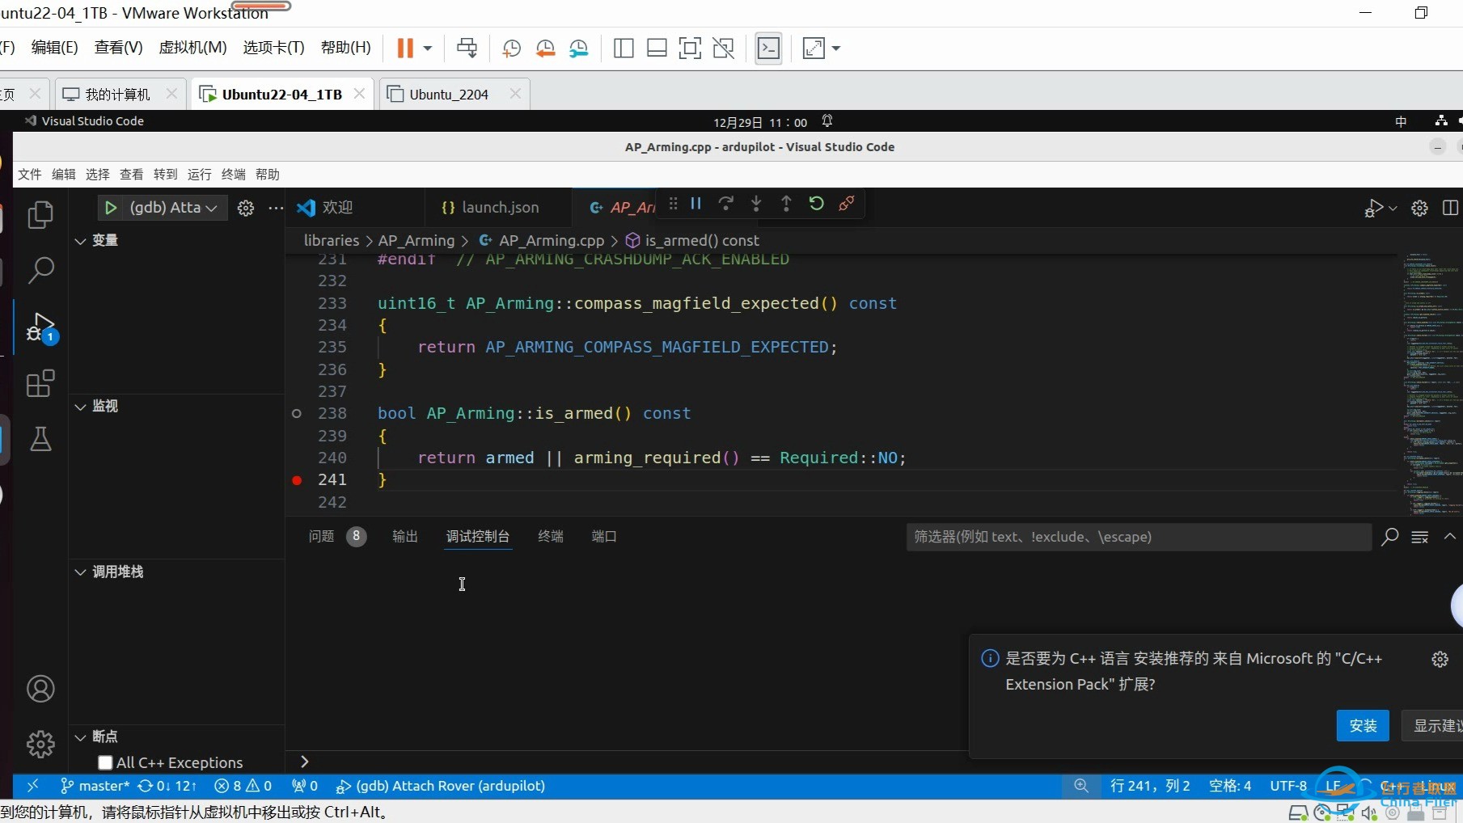Open the master* git branch status item
This screenshot has height=823, width=1463.
tap(95, 786)
